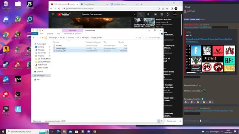
Task: Open the Epic Games Launcher desktop shortcut
Action: click(6, 111)
